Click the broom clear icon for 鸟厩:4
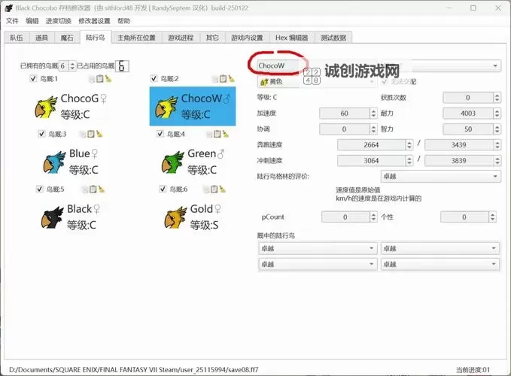511x376 pixels. [226, 134]
